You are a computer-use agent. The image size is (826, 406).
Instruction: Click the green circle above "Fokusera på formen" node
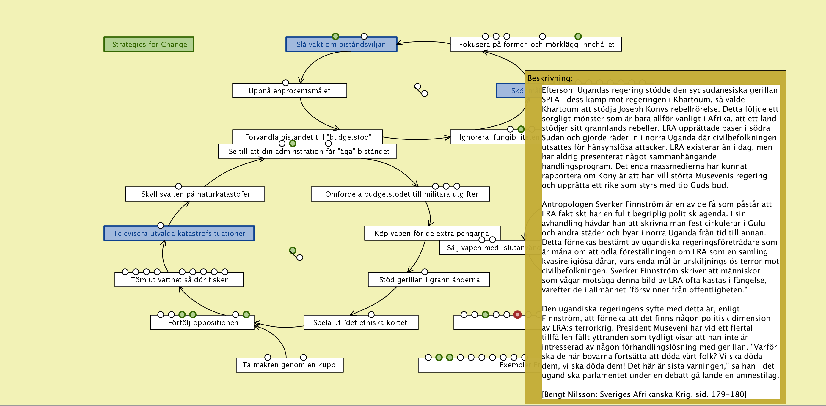tap(578, 36)
